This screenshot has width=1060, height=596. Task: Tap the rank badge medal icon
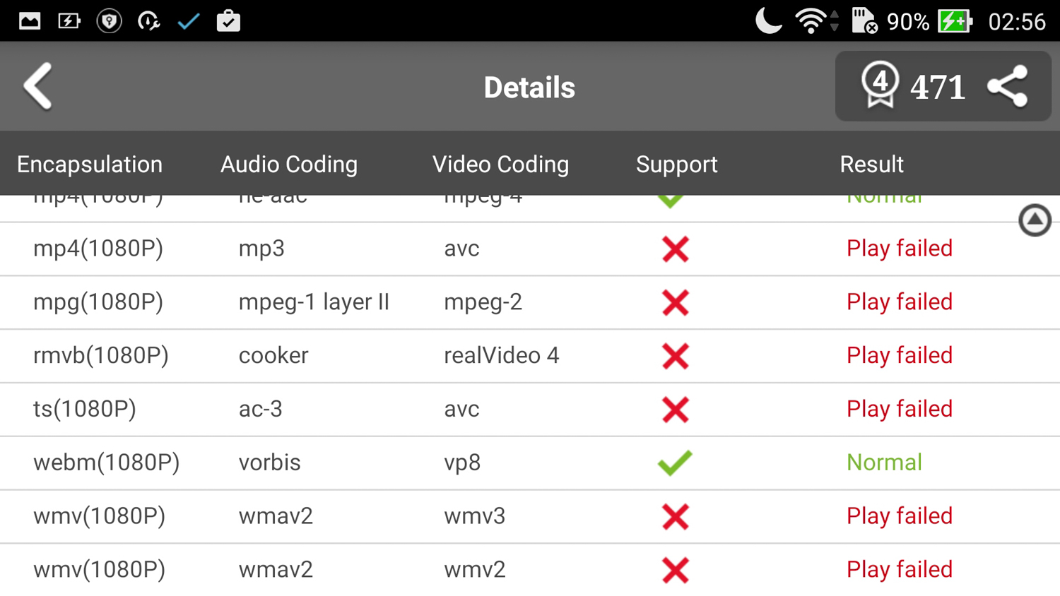(880, 85)
